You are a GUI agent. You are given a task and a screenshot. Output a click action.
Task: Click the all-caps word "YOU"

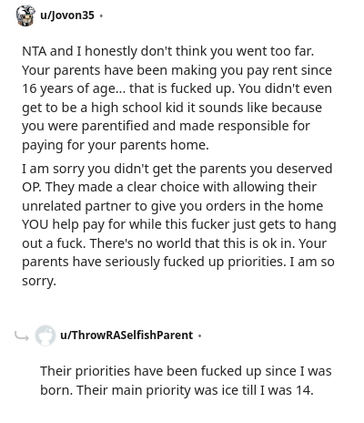pyautogui.click(x=35, y=224)
